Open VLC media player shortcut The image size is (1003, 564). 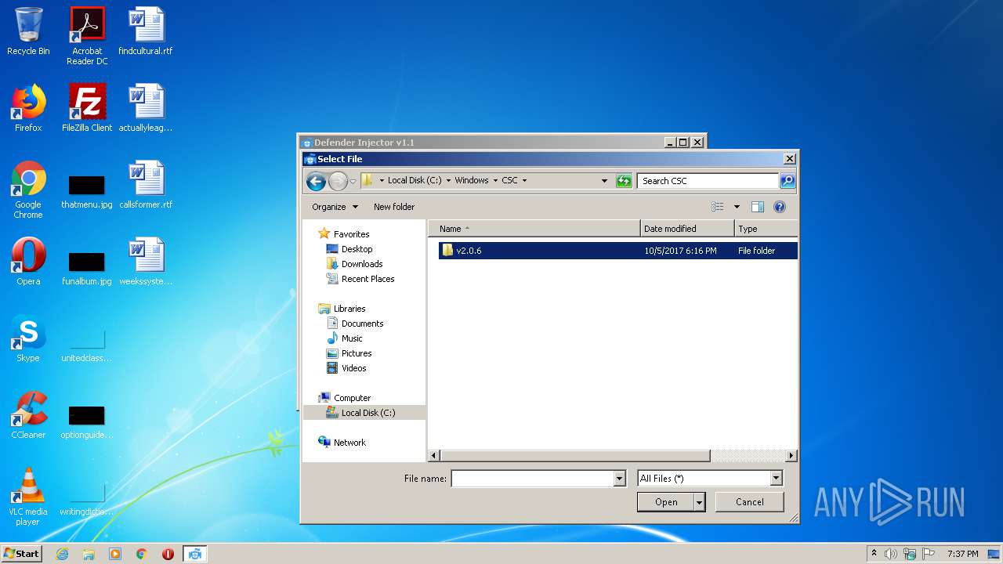coord(28,497)
